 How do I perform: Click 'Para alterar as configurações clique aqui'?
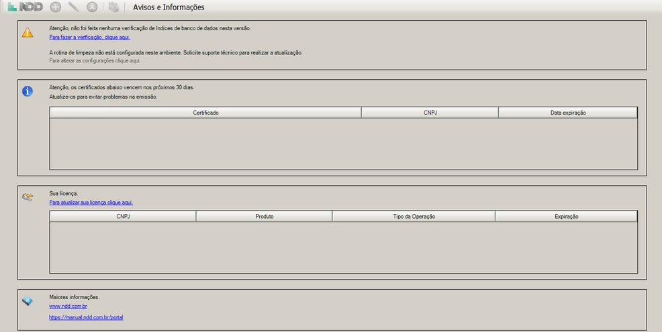[x=95, y=61]
